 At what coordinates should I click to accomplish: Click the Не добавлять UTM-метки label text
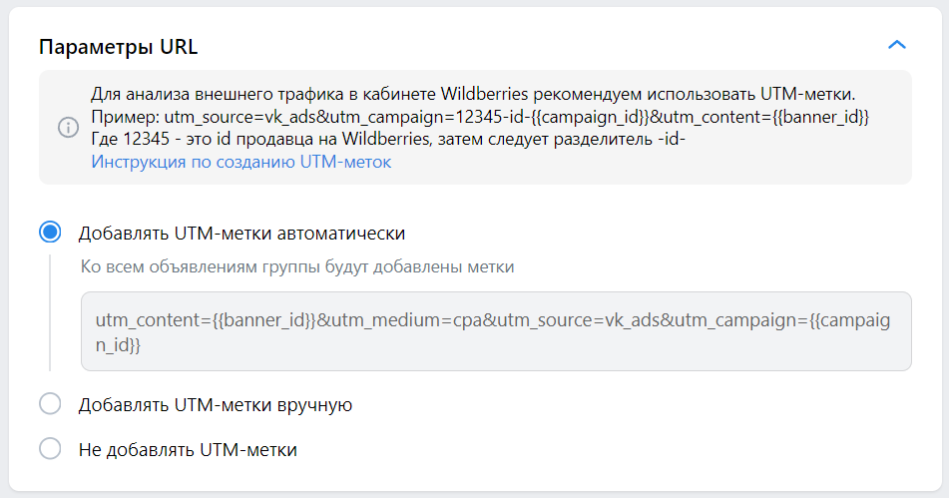click(188, 449)
